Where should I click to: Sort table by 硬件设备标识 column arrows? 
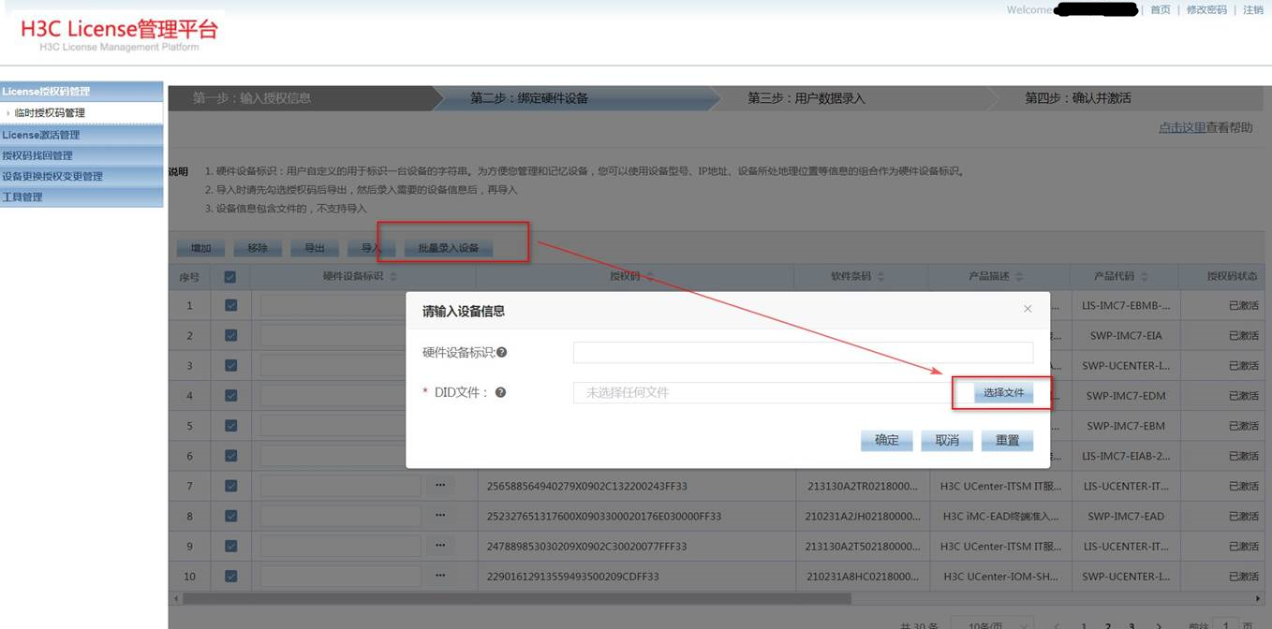[393, 277]
